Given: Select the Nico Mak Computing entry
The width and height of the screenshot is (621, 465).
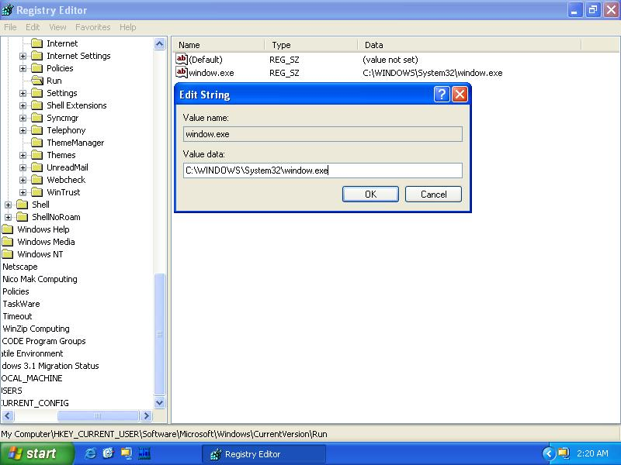Looking at the screenshot, I should coord(40,279).
